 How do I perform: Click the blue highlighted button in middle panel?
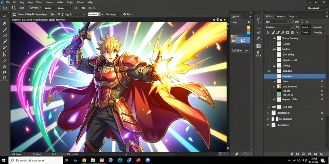pyautogui.click(x=240, y=40)
